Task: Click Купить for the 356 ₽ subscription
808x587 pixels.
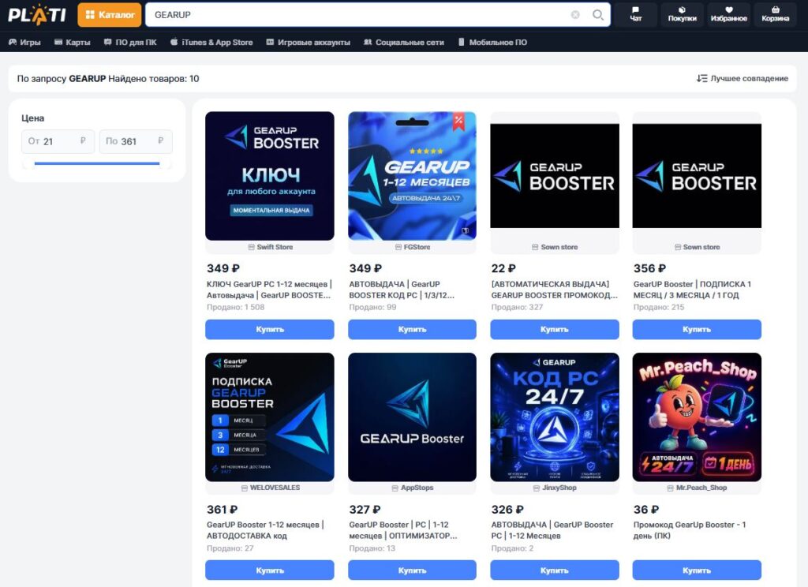Action: pos(697,329)
